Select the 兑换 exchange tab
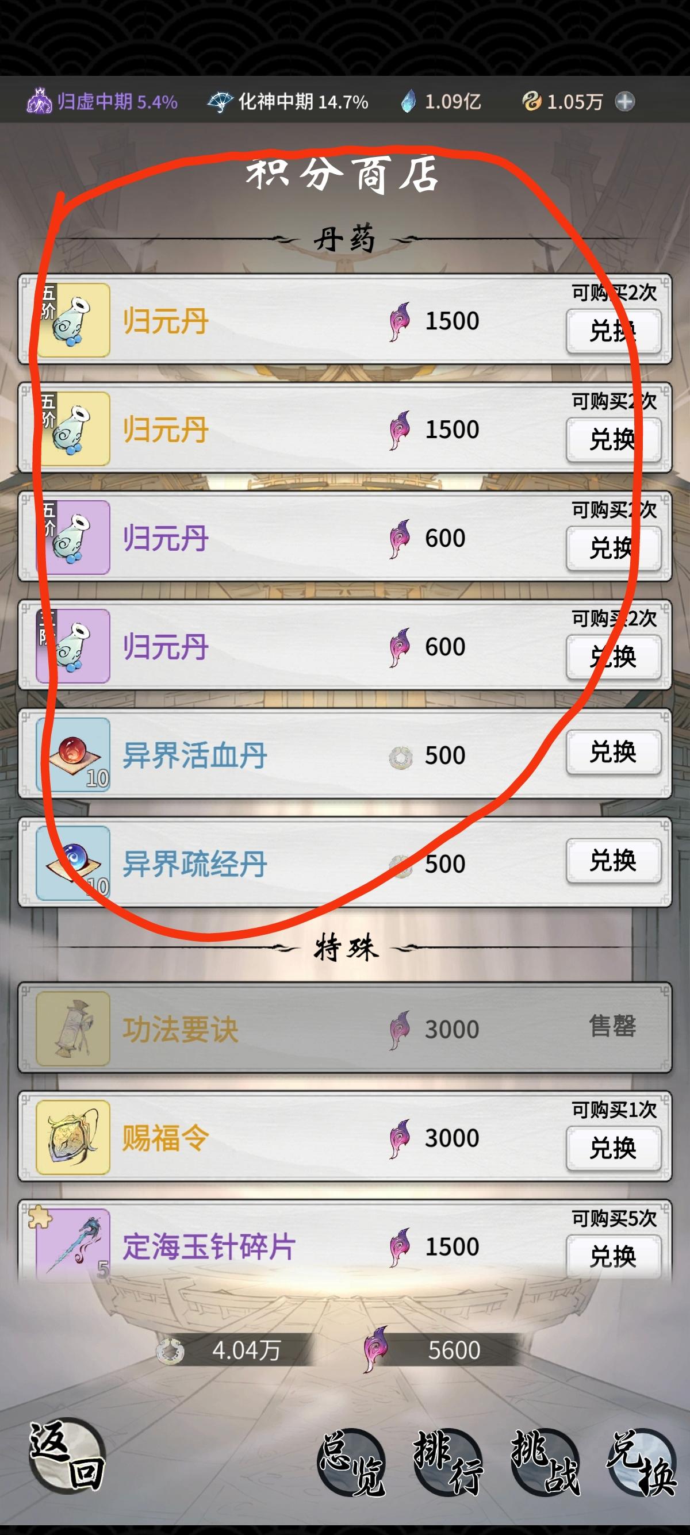 [x=642, y=1463]
